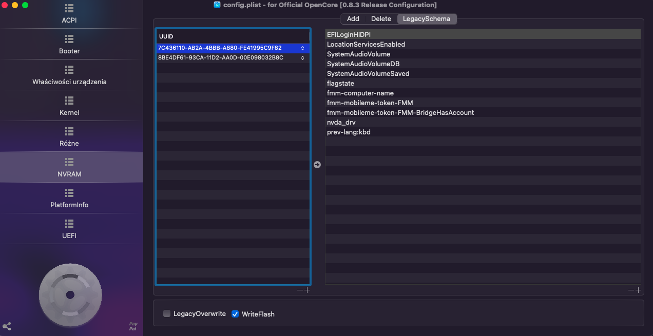653x336 pixels.
Task: Select the flagstate entry
Action: point(483,83)
